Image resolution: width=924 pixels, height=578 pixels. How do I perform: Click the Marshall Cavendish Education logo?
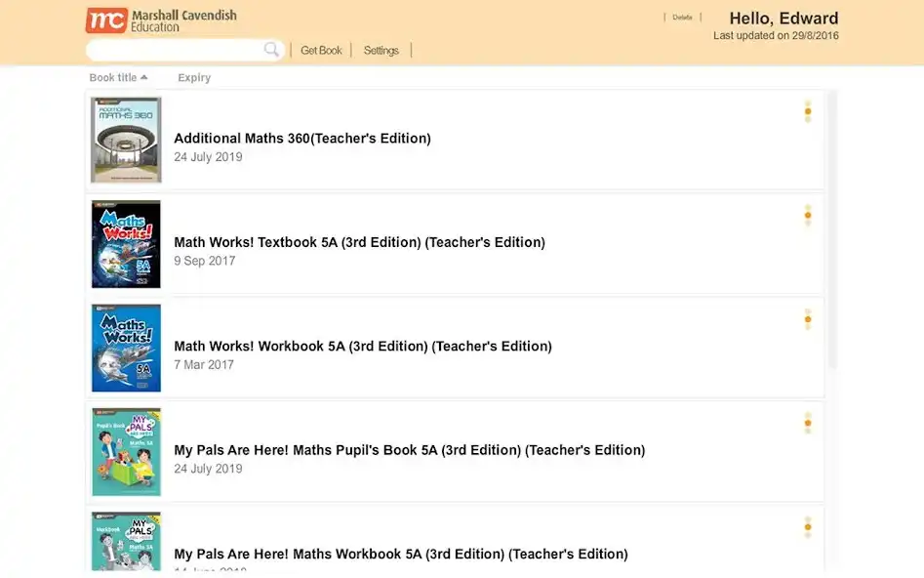pos(161,21)
